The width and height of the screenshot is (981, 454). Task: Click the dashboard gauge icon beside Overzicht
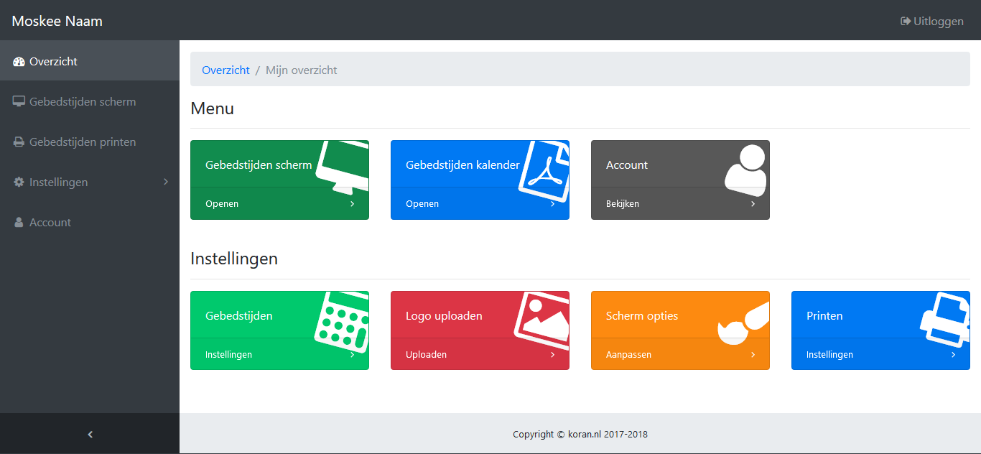coord(19,62)
